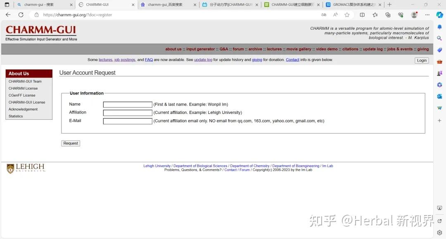
Task: Add this page to favorites with star icon
Action: click(347, 14)
